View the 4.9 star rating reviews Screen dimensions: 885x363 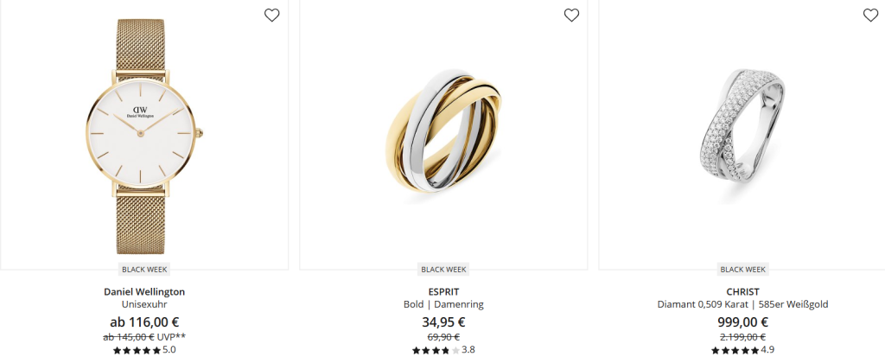[x=743, y=350]
